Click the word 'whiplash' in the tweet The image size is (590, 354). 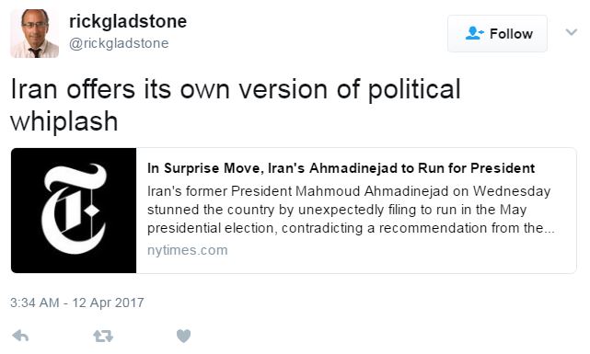tap(64, 121)
